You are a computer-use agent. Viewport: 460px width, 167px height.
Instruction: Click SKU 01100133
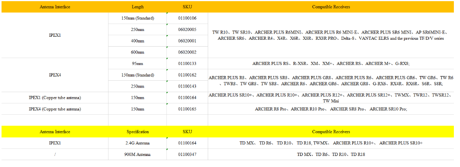pyautogui.click(x=187, y=63)
